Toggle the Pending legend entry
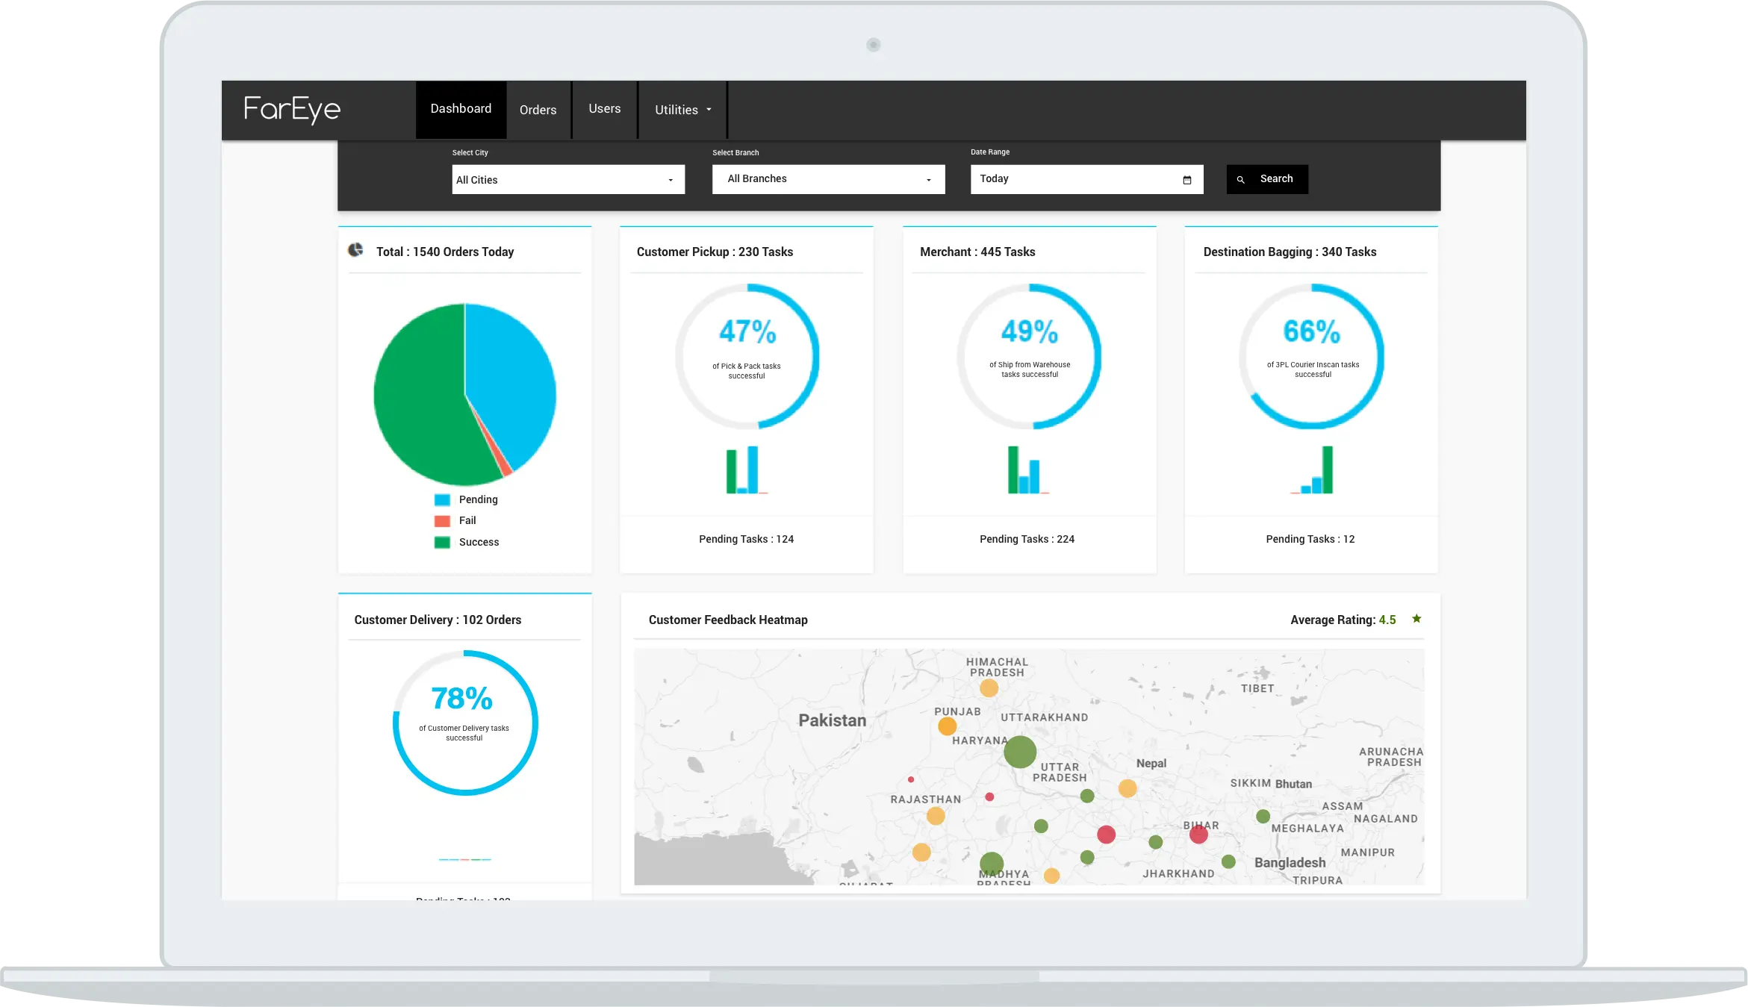Viewport: 1748px width, 1007px height. (x=477, y=499)
